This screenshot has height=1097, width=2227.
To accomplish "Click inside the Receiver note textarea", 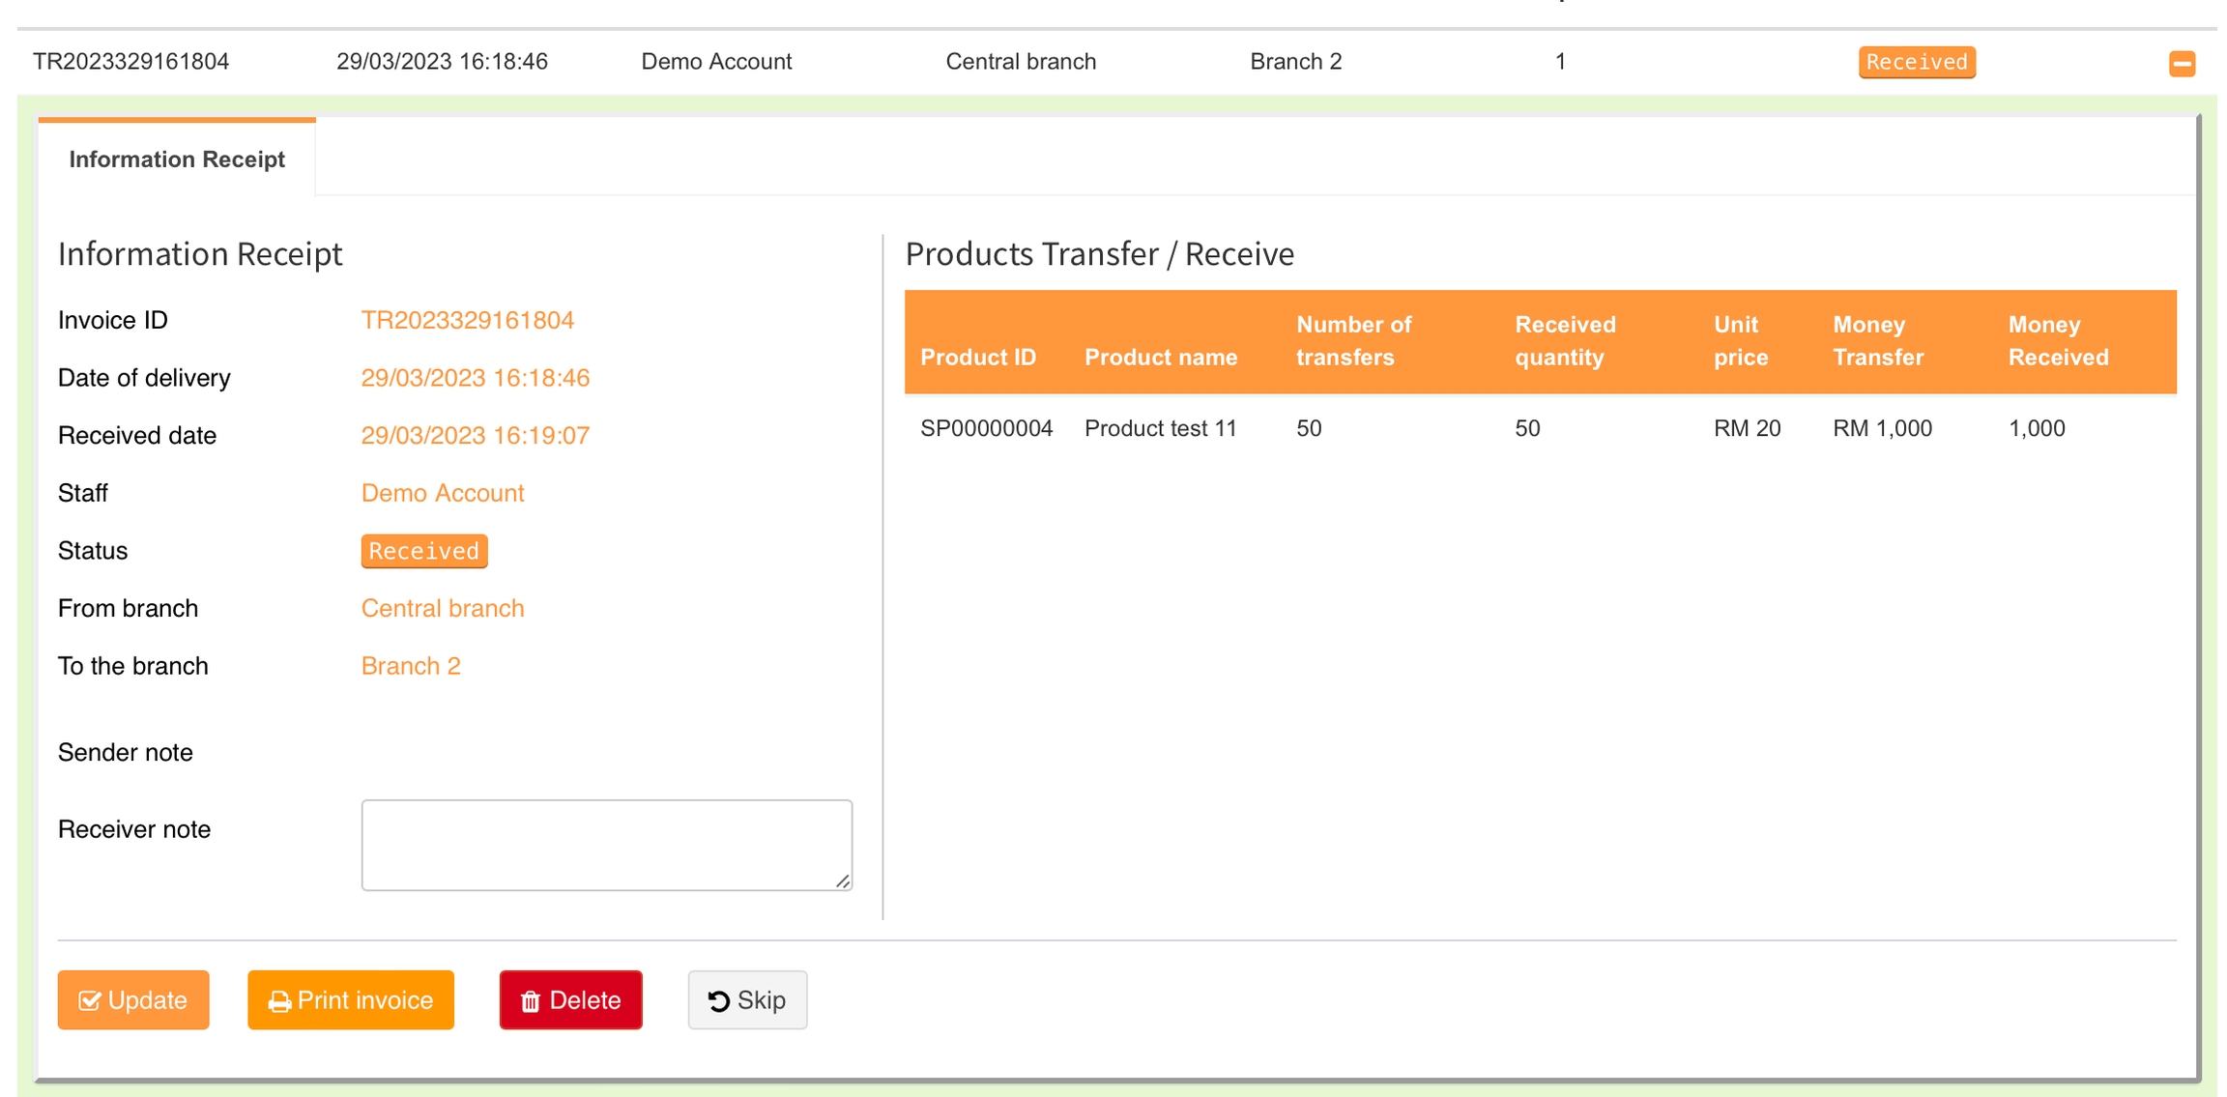I will click(606, 844).
